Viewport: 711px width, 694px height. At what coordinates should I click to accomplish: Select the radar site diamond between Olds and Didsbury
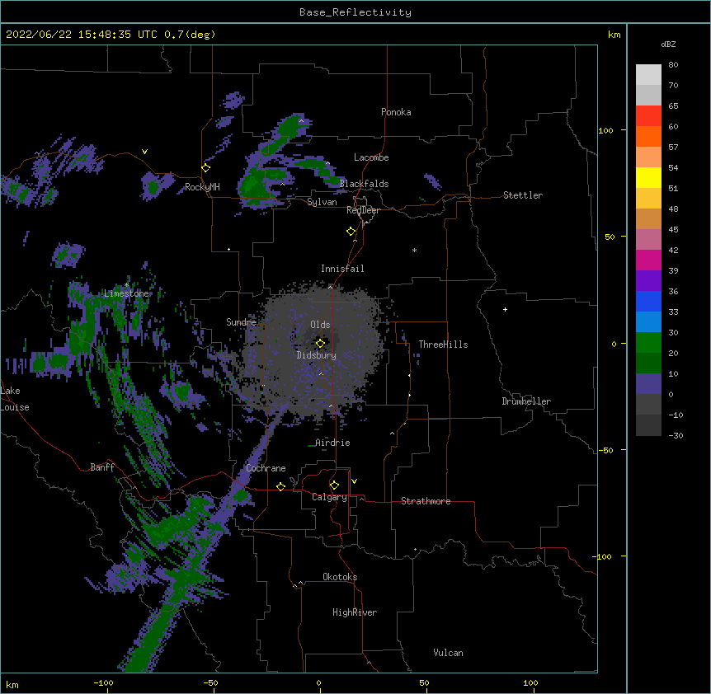coord(320,344)
